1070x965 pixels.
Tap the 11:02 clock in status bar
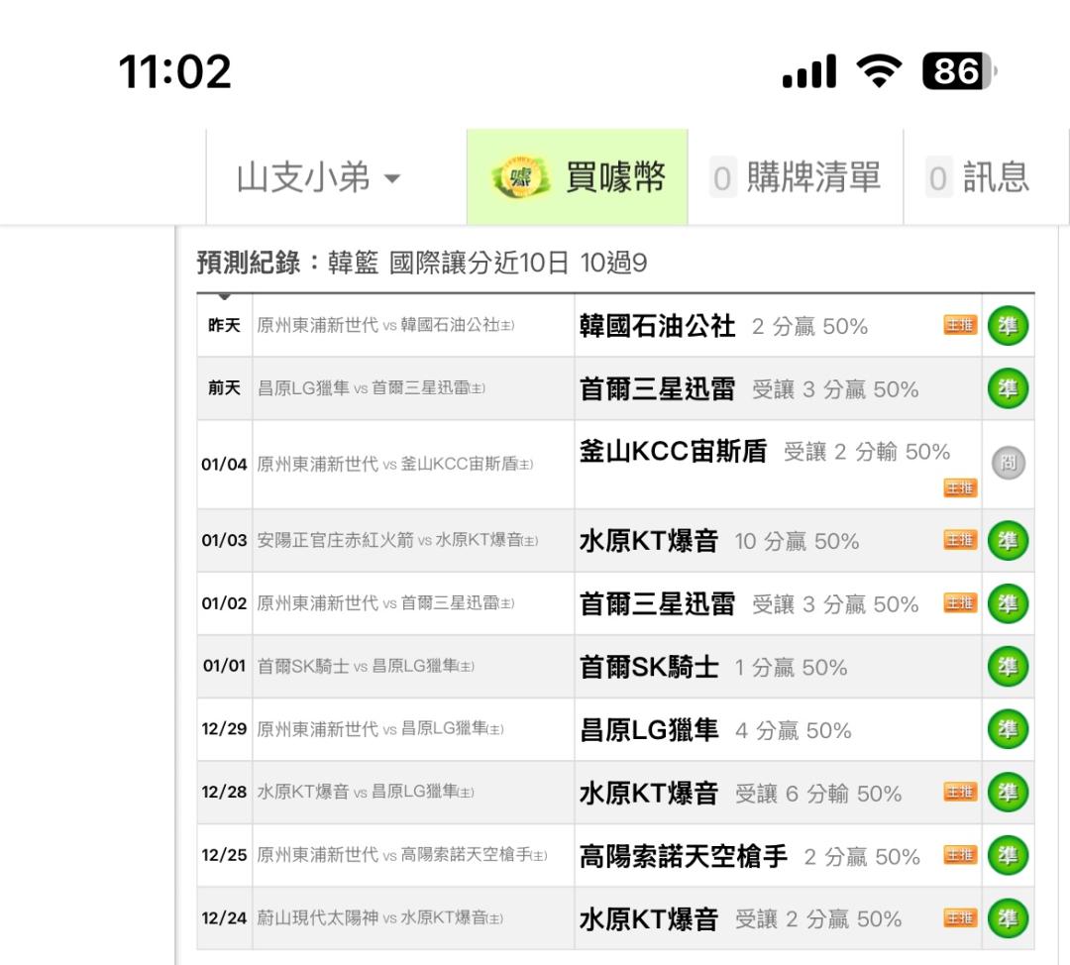174,71
